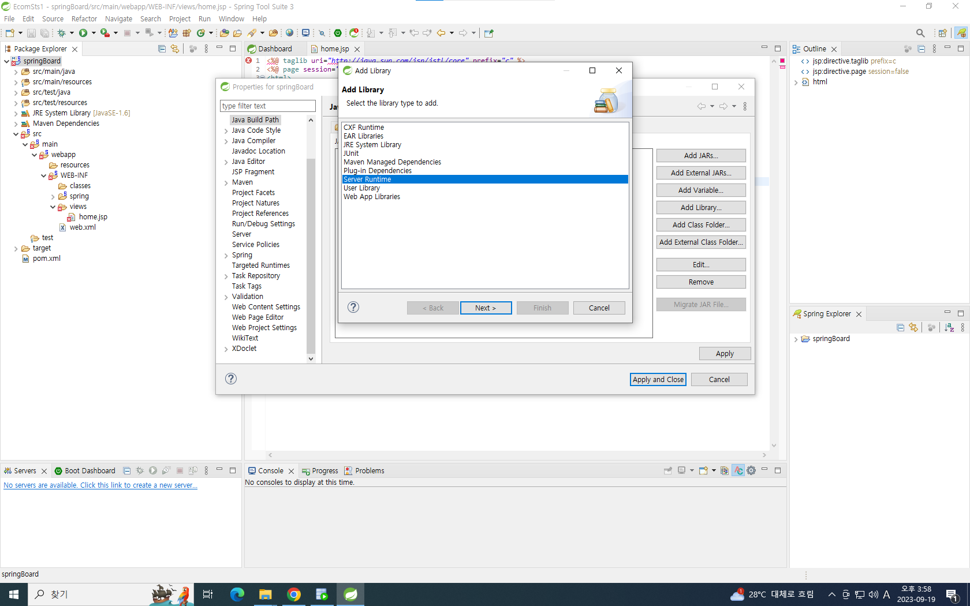Open the Refactor menu
Viewport: 970px width, 606px height.
tap(84, 18)
